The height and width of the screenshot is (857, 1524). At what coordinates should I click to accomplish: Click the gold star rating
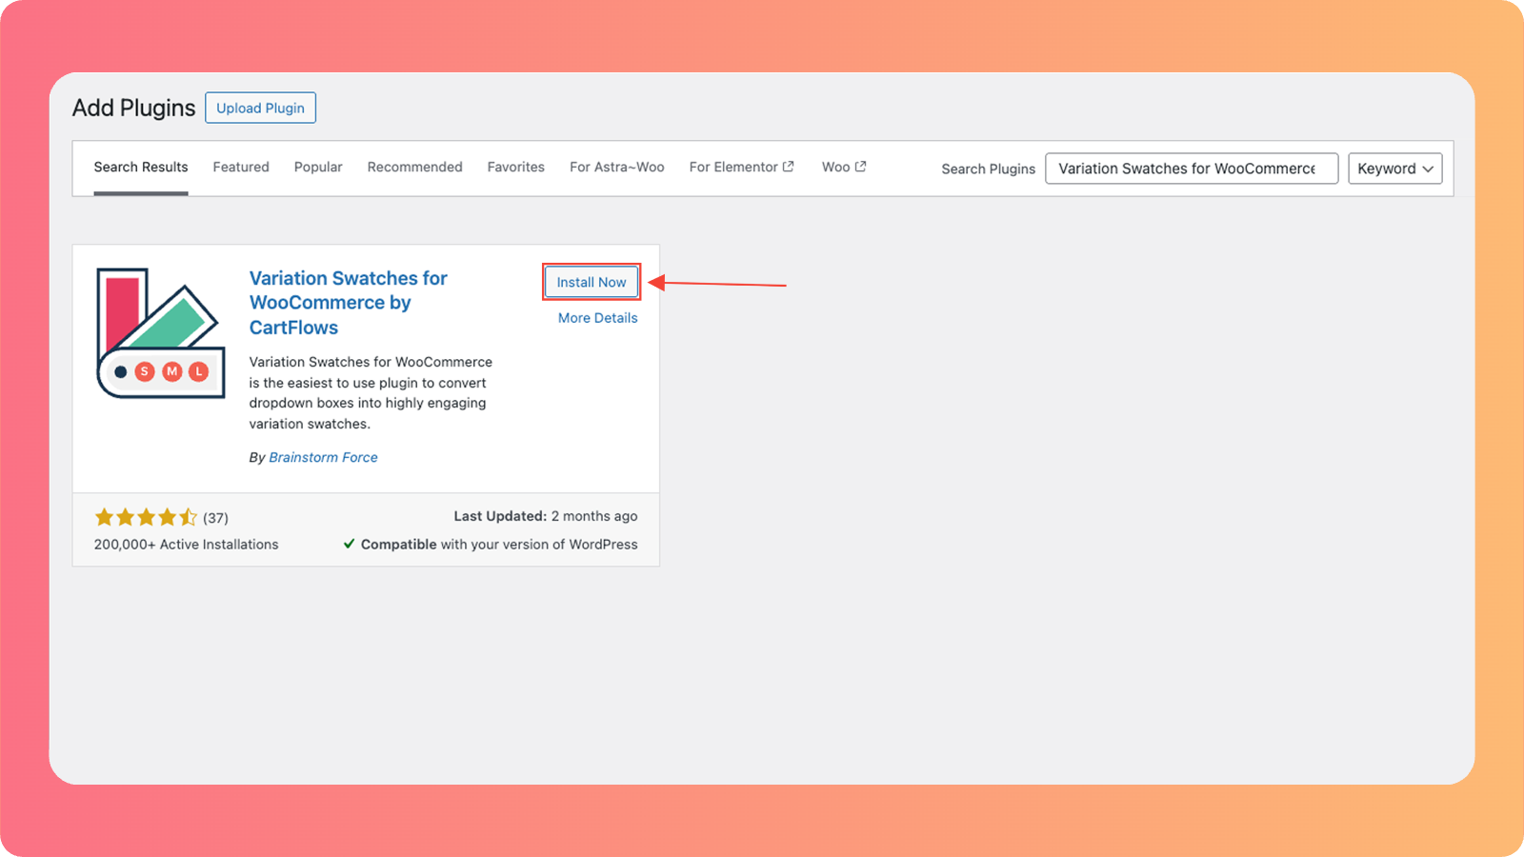tap(146, 517)
